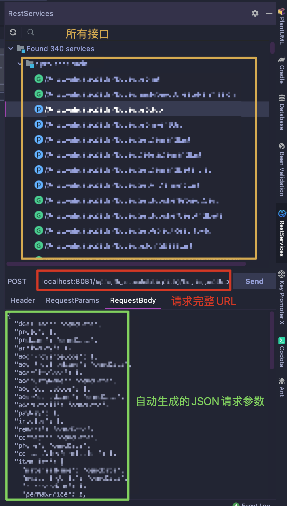Screen dimensions: 287x506
Task: Click the Gradle elephant icon
Action: pyautogui.click(x=282, y=60)
